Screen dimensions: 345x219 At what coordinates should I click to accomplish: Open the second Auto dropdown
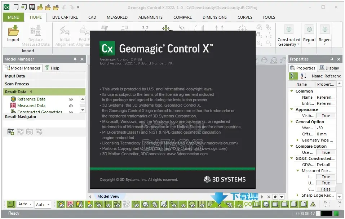click(43, 205)
